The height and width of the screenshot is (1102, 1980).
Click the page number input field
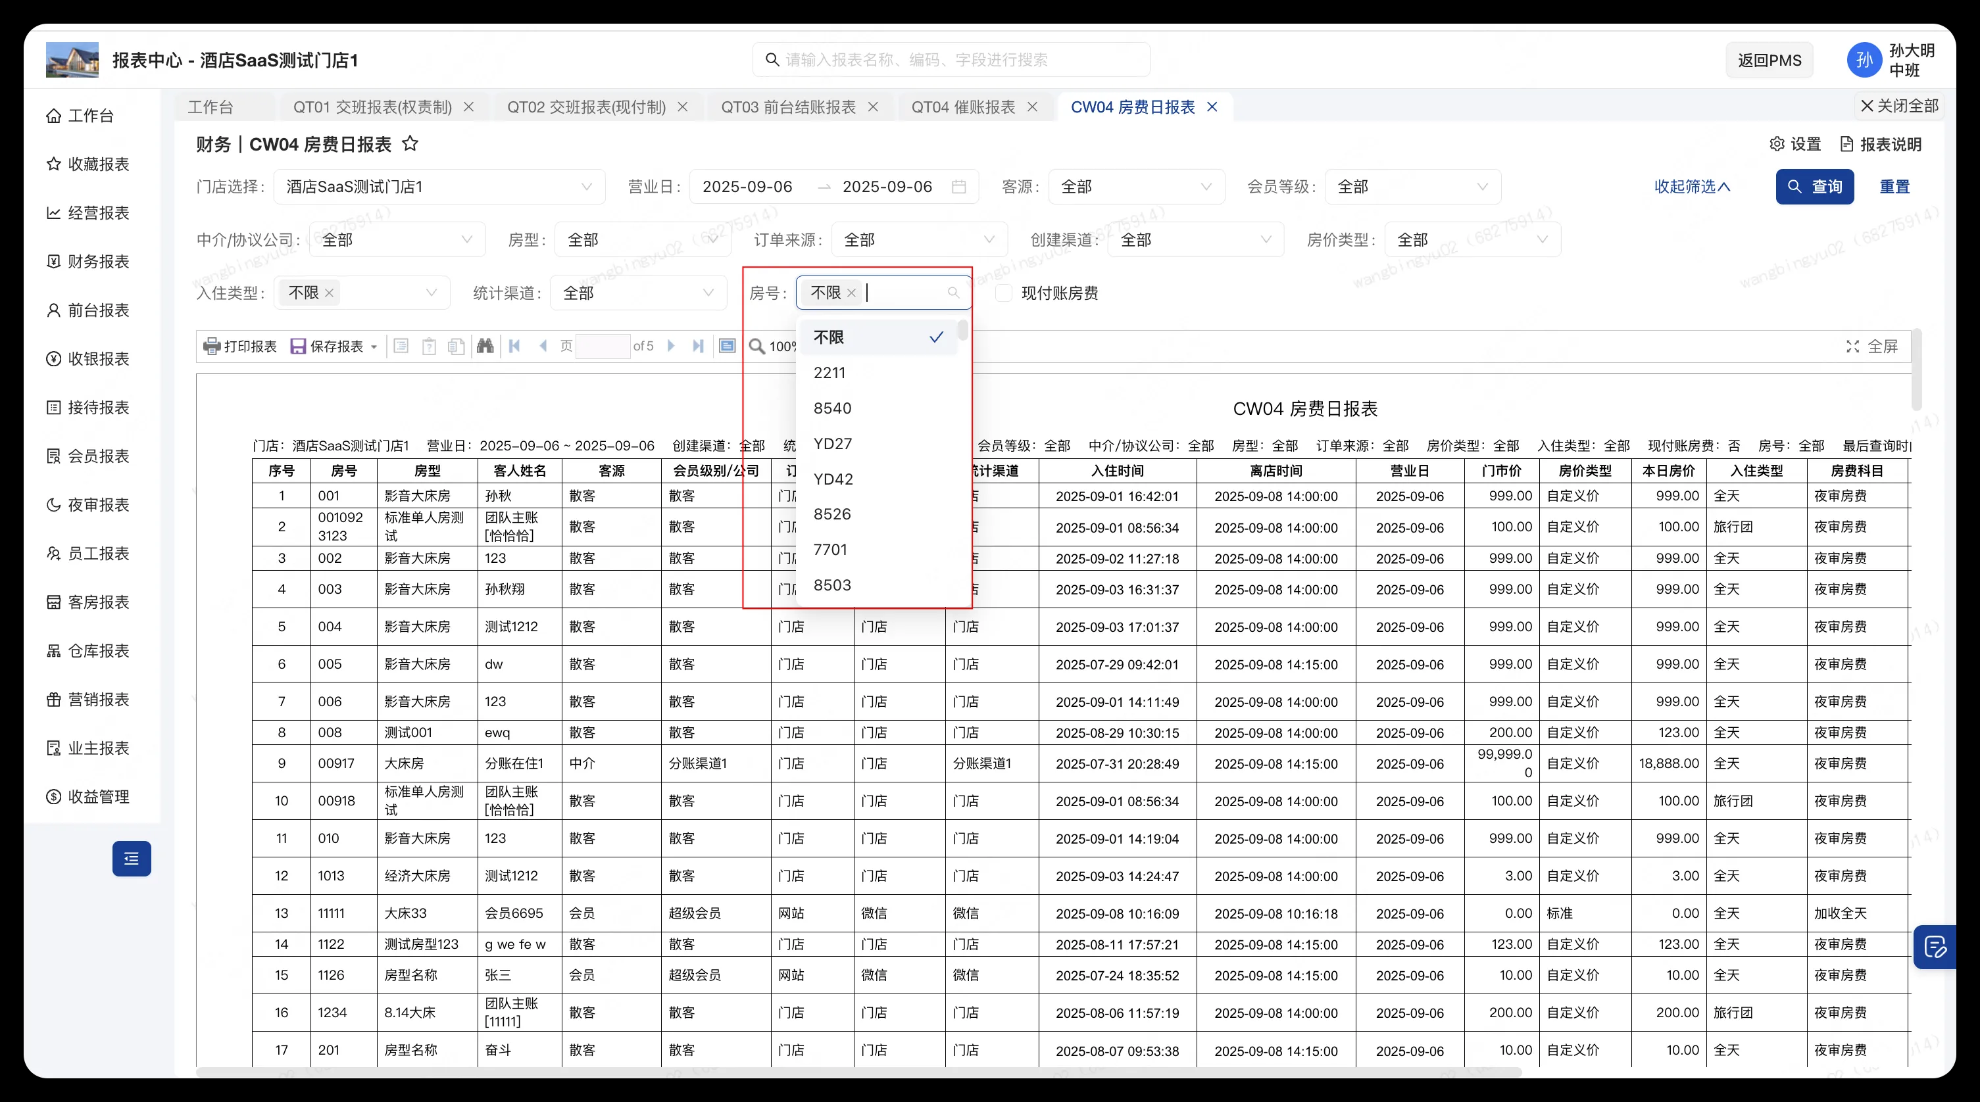[603, 346]
